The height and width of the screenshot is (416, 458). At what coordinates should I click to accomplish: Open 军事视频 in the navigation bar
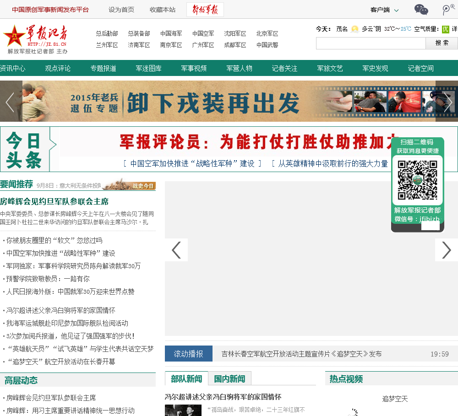point(194,68)
